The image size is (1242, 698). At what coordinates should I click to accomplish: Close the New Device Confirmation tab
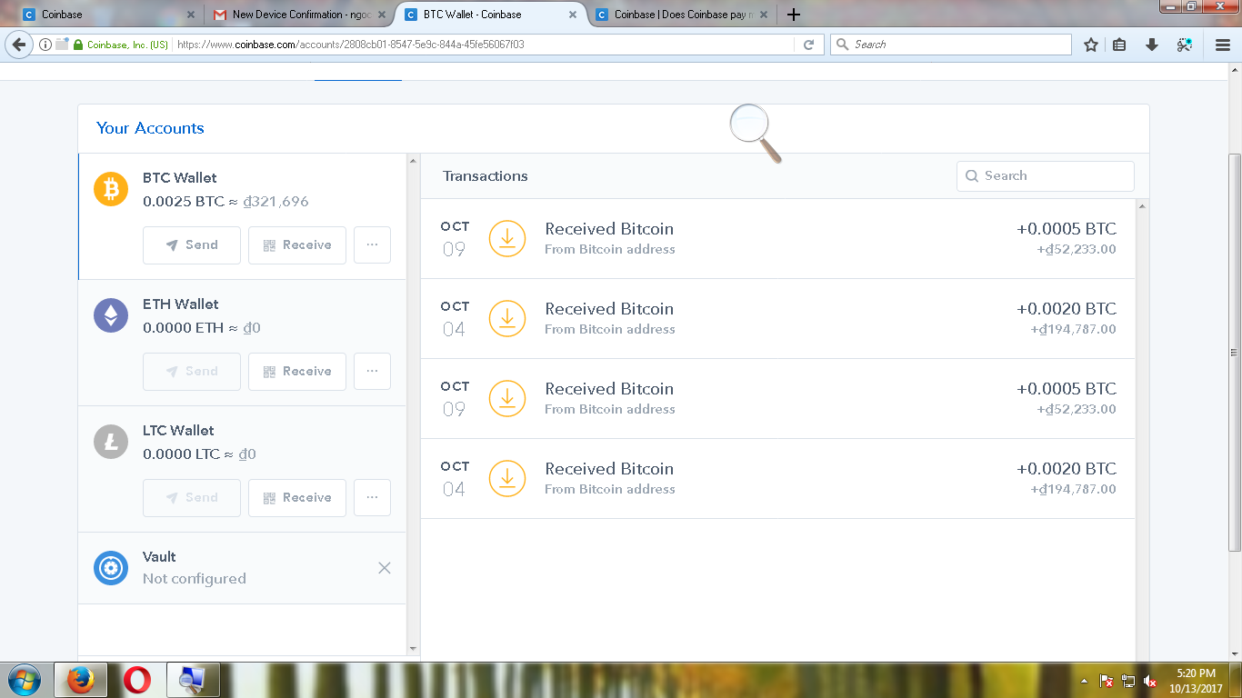pyautogui.click(x=381, y=15)
